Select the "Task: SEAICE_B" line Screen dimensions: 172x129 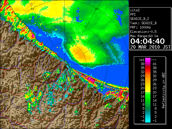(143, 23)
